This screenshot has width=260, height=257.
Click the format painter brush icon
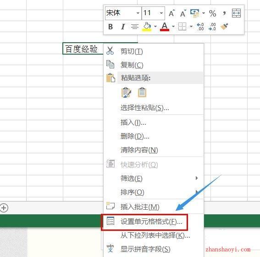(x=224, y=27)
